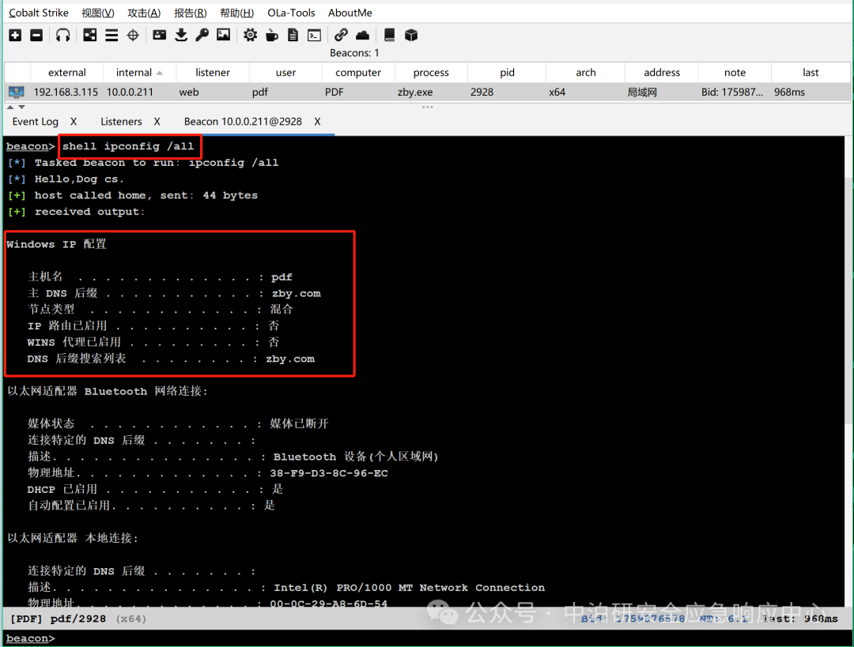This screenshot has height=647, width=854.
Task: Click the plus icon to connect to a team server
Action: pyautogui.click(x=15, y=36)
